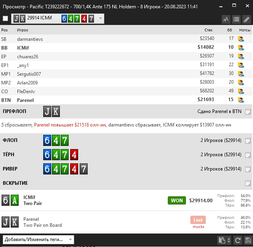Tick the ТЁРН row checkbox
Viewport: 253px width, 247px height.
[248, 155]
